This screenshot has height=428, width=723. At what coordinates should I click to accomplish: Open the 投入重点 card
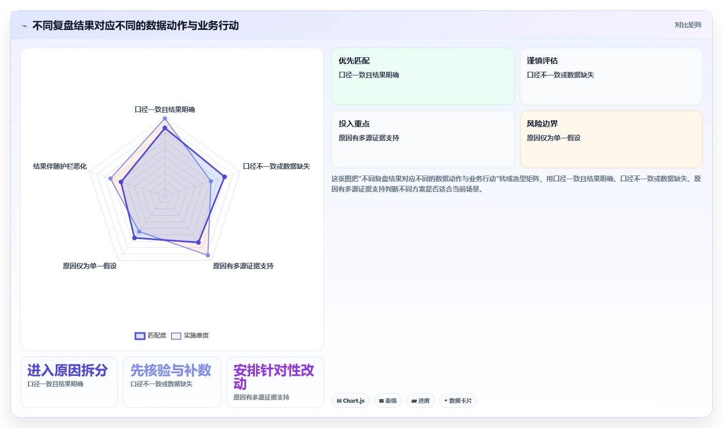pyautogui.click(x=423, y=139)
